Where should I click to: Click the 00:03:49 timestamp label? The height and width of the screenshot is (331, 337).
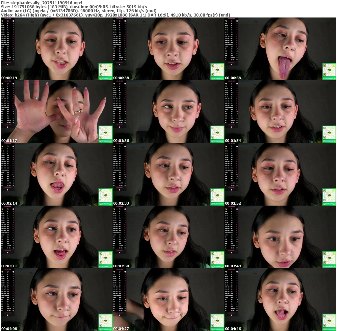coord(233,266)
